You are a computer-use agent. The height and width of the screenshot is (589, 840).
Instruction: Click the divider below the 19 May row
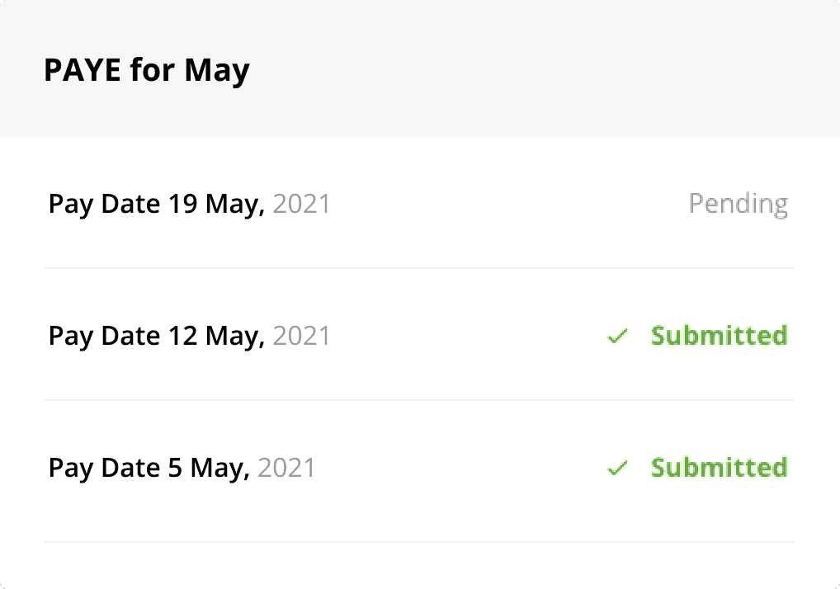point(420,268)
